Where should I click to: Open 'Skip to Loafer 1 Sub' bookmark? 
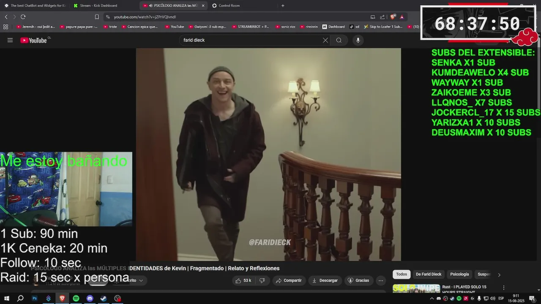(x=383, y=27)
